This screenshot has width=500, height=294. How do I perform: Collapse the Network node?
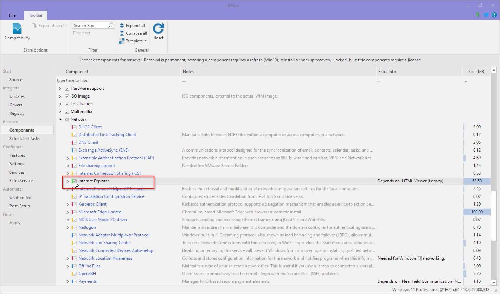pos(60,119)
